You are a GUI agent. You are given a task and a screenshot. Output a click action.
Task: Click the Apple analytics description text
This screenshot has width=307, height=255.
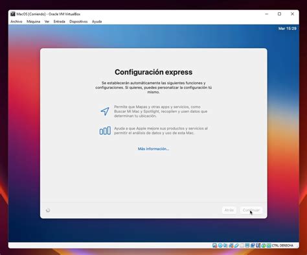click(161, 130)
